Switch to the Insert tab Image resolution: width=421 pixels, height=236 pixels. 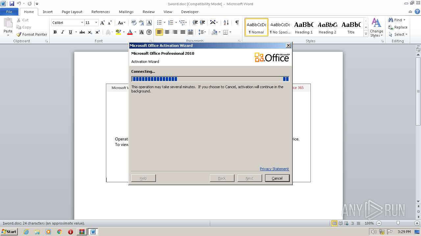point(48,12)
